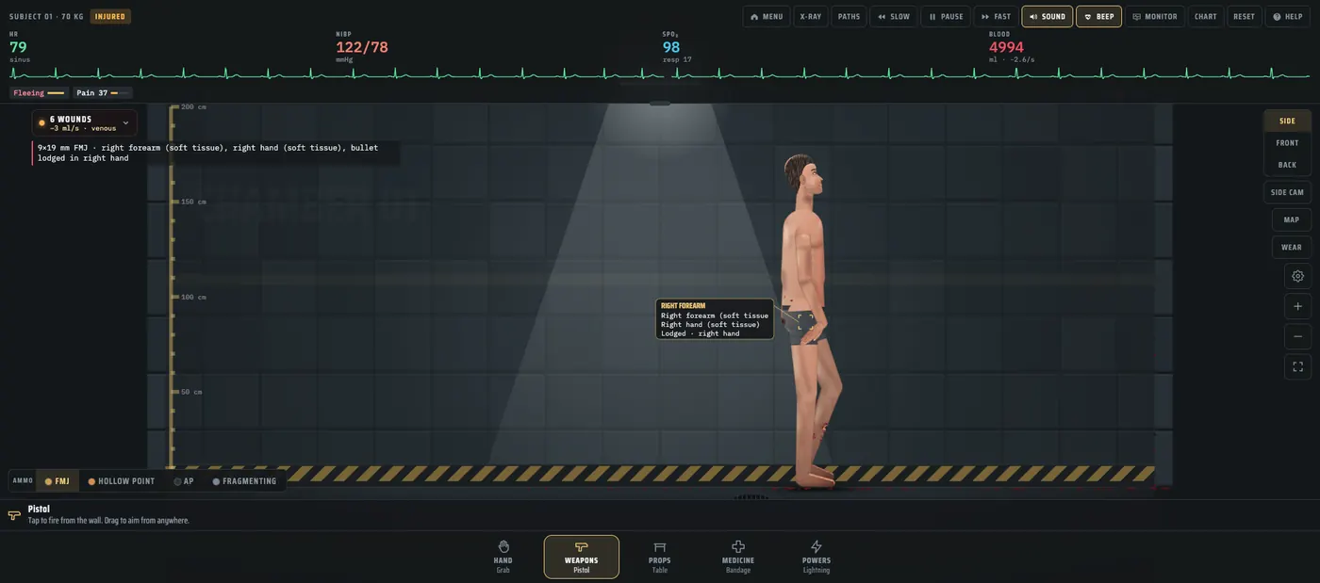Open the MAP panel
This screenshot has height=583, width=1320.
click(1291, 219)
